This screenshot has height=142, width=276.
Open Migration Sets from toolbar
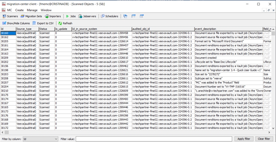pyautogui.click(x=31, y=16)
